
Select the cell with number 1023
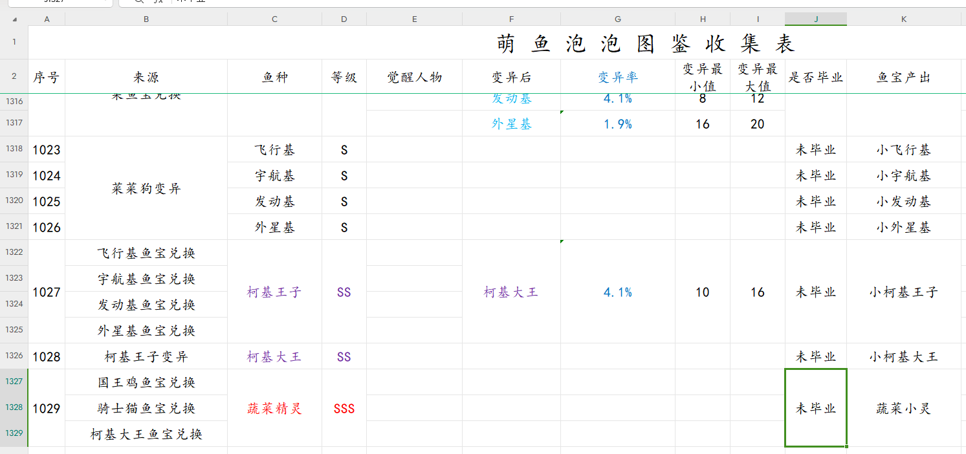(47, 149)
